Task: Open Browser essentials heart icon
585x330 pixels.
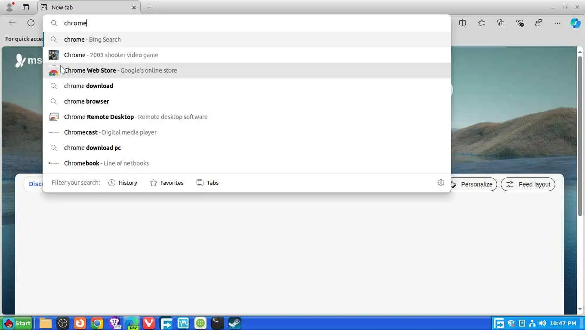Action: (520, 23)
